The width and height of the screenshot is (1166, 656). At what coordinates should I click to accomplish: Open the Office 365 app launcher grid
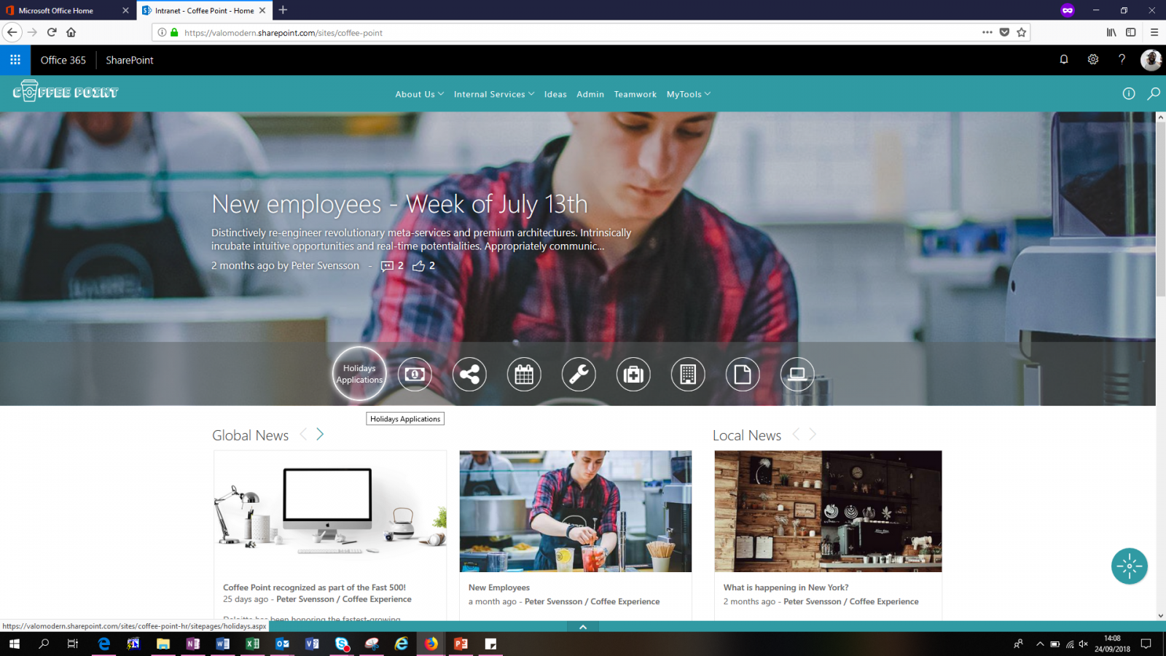coord(15,60)
